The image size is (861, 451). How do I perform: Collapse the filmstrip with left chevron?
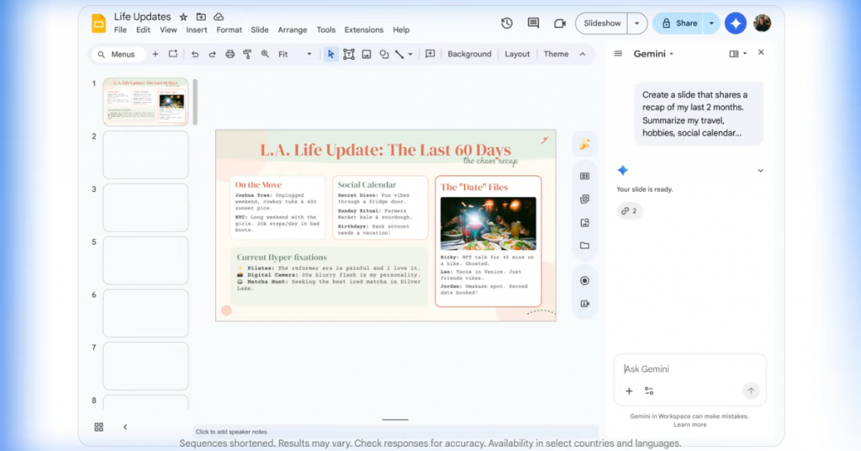(x=125, y=427)
